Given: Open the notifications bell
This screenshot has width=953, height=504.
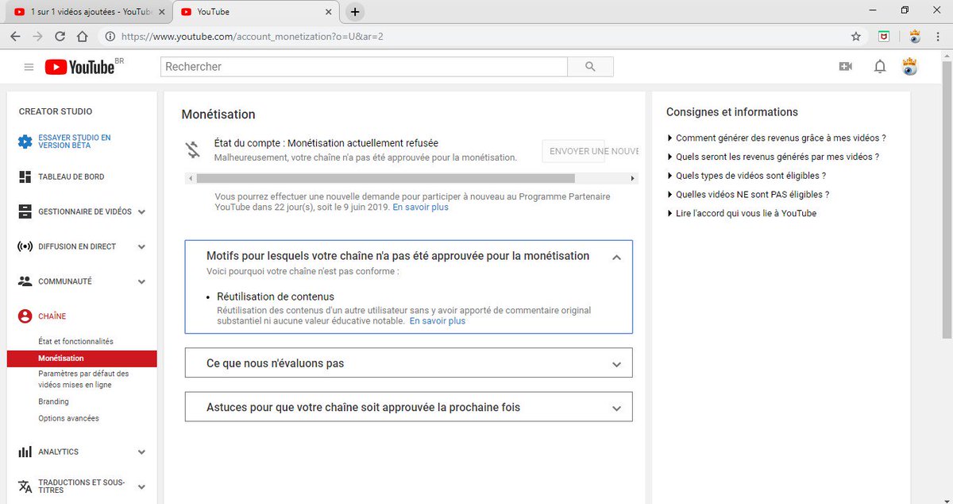Looking at the screenshot, I should [880, 67].
